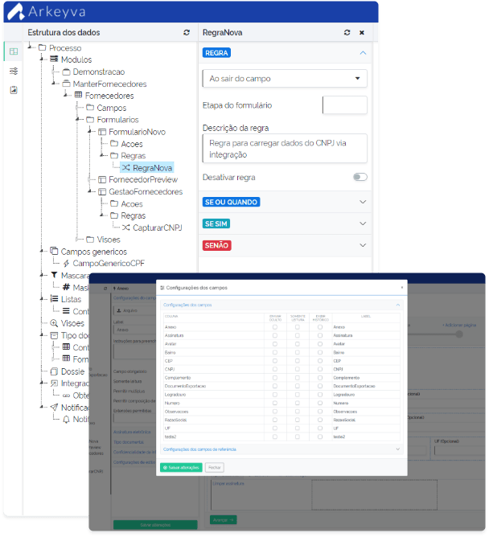Expand the SE SIM section
This screenshot has height=537, width=489.
[285, 223]
